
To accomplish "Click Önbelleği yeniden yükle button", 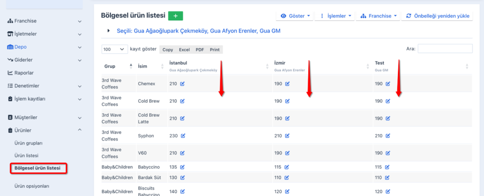I will (437, 16).
